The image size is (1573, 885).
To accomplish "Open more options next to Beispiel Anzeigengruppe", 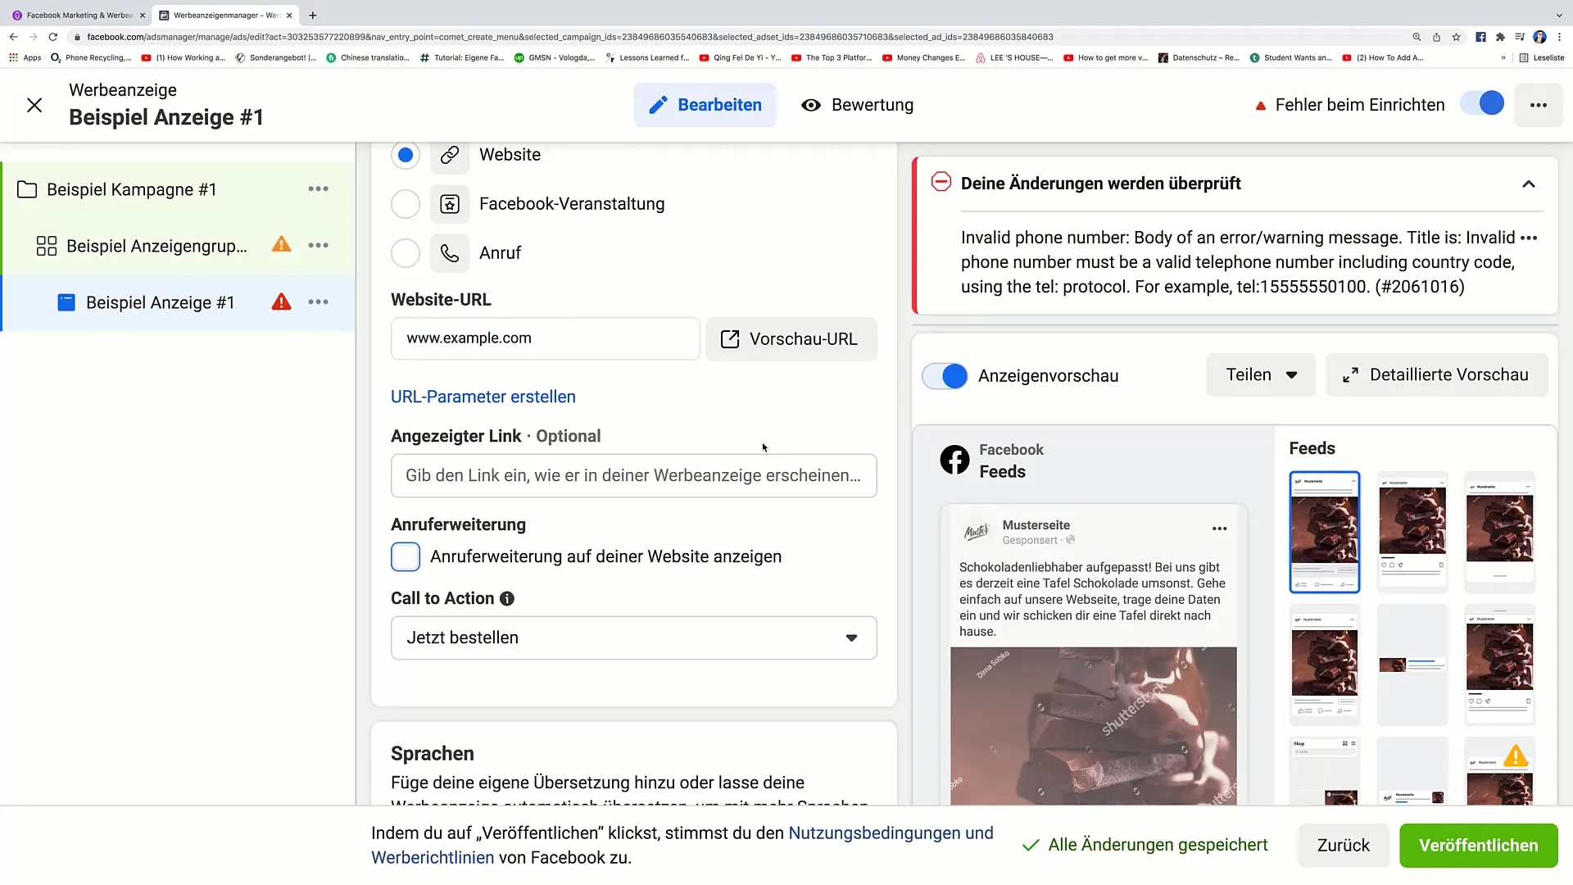I will coord(318,246).
